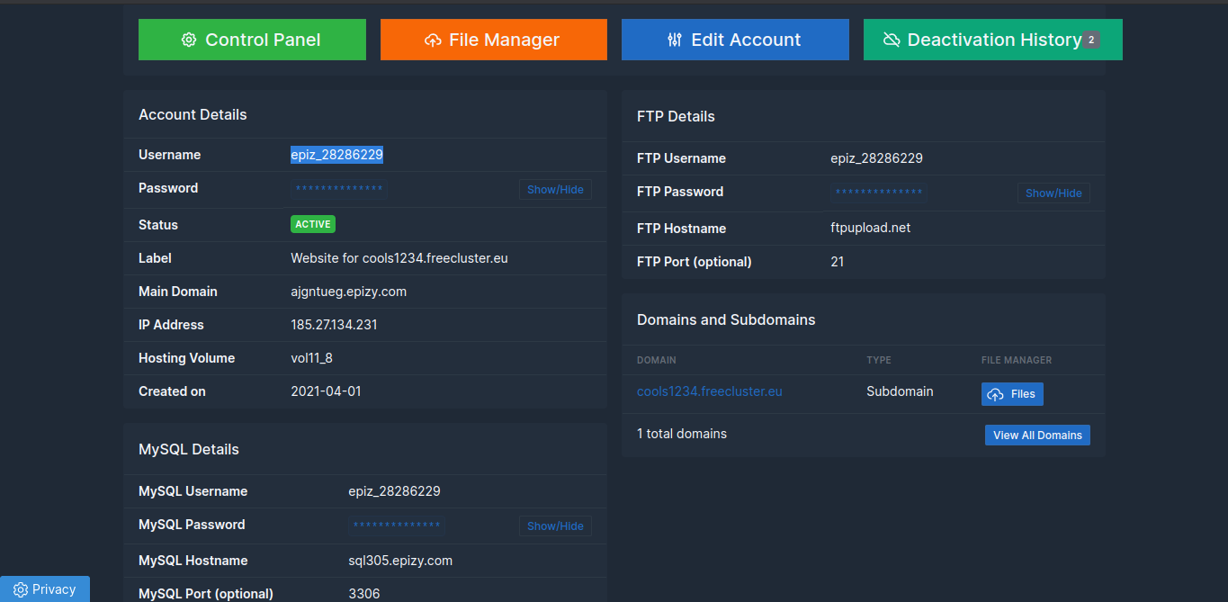
Task: Click the gear icon on Control Panel button
Action: (189, 40)
